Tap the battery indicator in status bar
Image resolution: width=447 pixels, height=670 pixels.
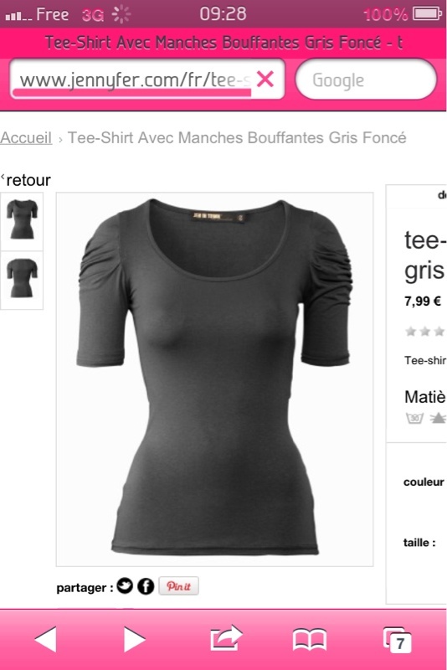427,14
